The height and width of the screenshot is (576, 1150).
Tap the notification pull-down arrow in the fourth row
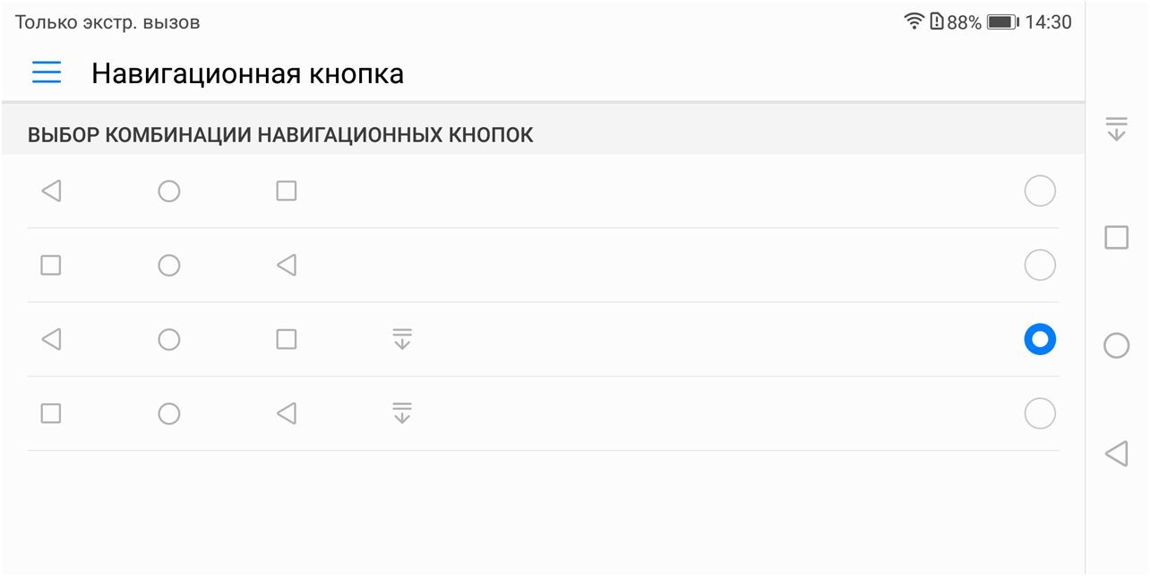tap(403, 413)
